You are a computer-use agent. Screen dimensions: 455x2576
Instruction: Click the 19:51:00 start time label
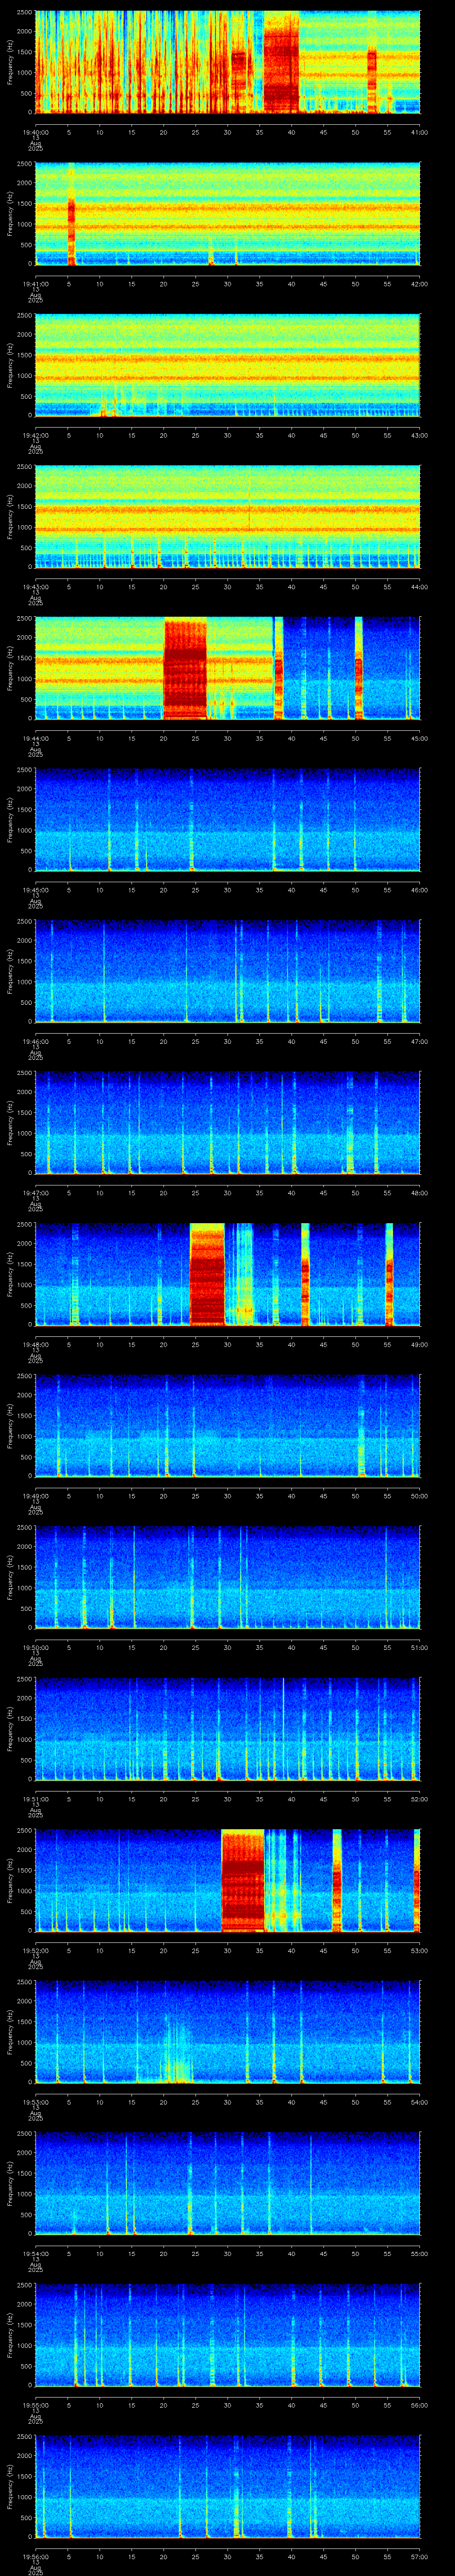[x=35, y=1799]
